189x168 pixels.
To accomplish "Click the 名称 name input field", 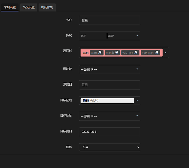I will (x=110, y=20).
